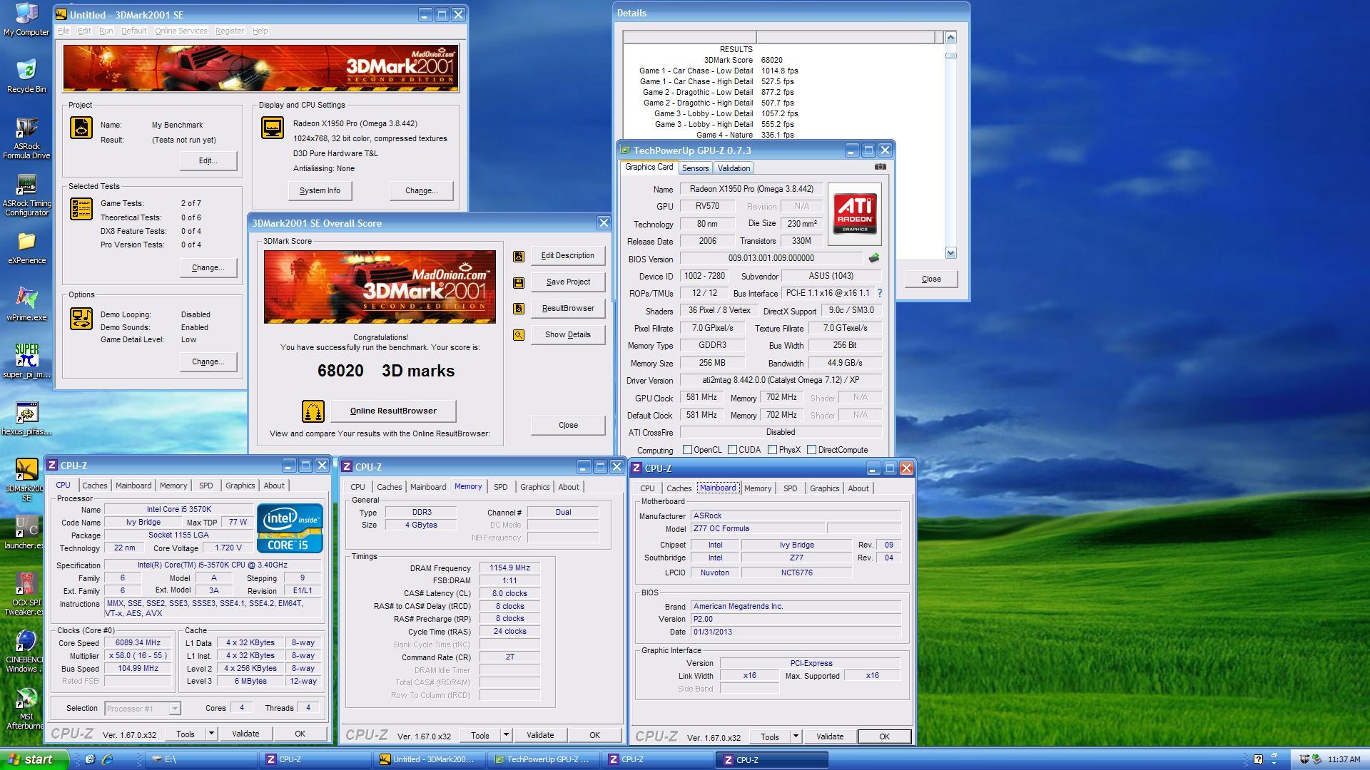1370x770 pixels.
Task: Open launcher.exe desktop icon
Action: 26,533
